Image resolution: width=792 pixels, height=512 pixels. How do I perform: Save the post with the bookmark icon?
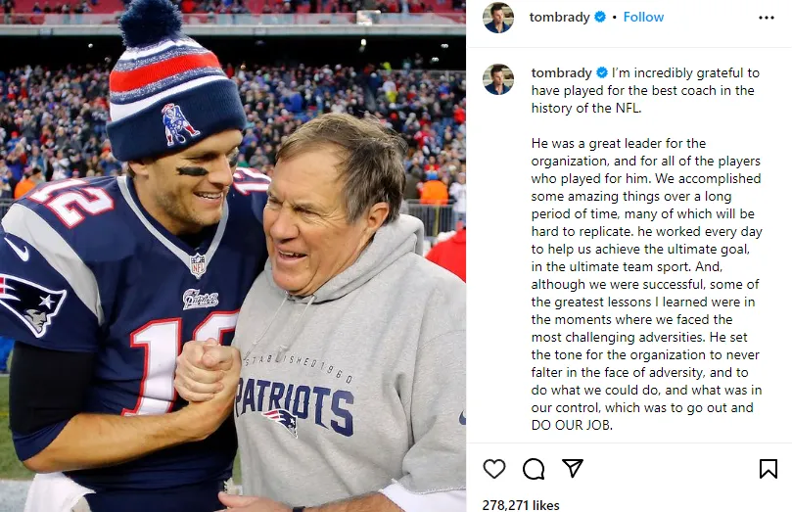click(769, 469)
